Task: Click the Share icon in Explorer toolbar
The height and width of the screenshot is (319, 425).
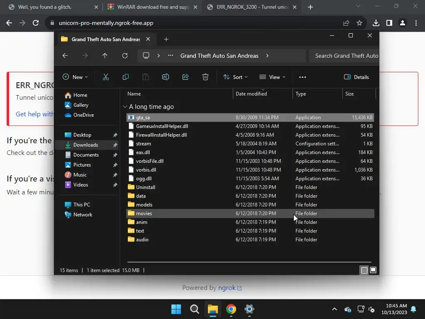Action: click(x=186, y=77)
